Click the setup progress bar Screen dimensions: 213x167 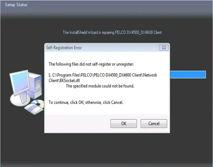pos(188,74)
